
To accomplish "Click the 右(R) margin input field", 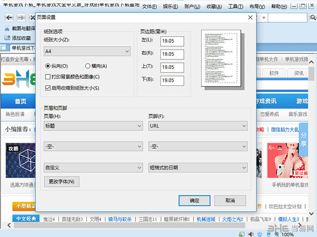I will 172,54.
